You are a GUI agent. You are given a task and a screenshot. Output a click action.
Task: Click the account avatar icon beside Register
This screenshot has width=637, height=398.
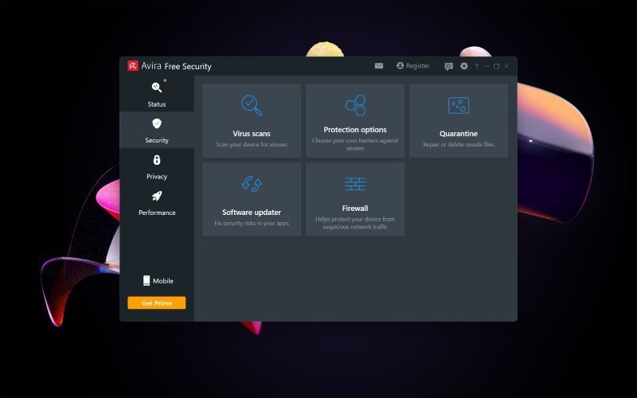(x=401, y=65)
